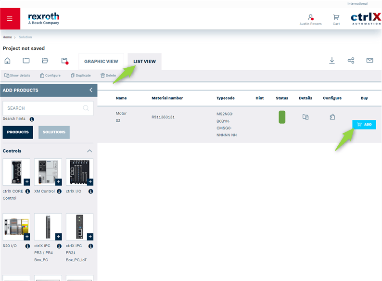
Task: Open Austin Powers user account
Action: pos(310,20)
